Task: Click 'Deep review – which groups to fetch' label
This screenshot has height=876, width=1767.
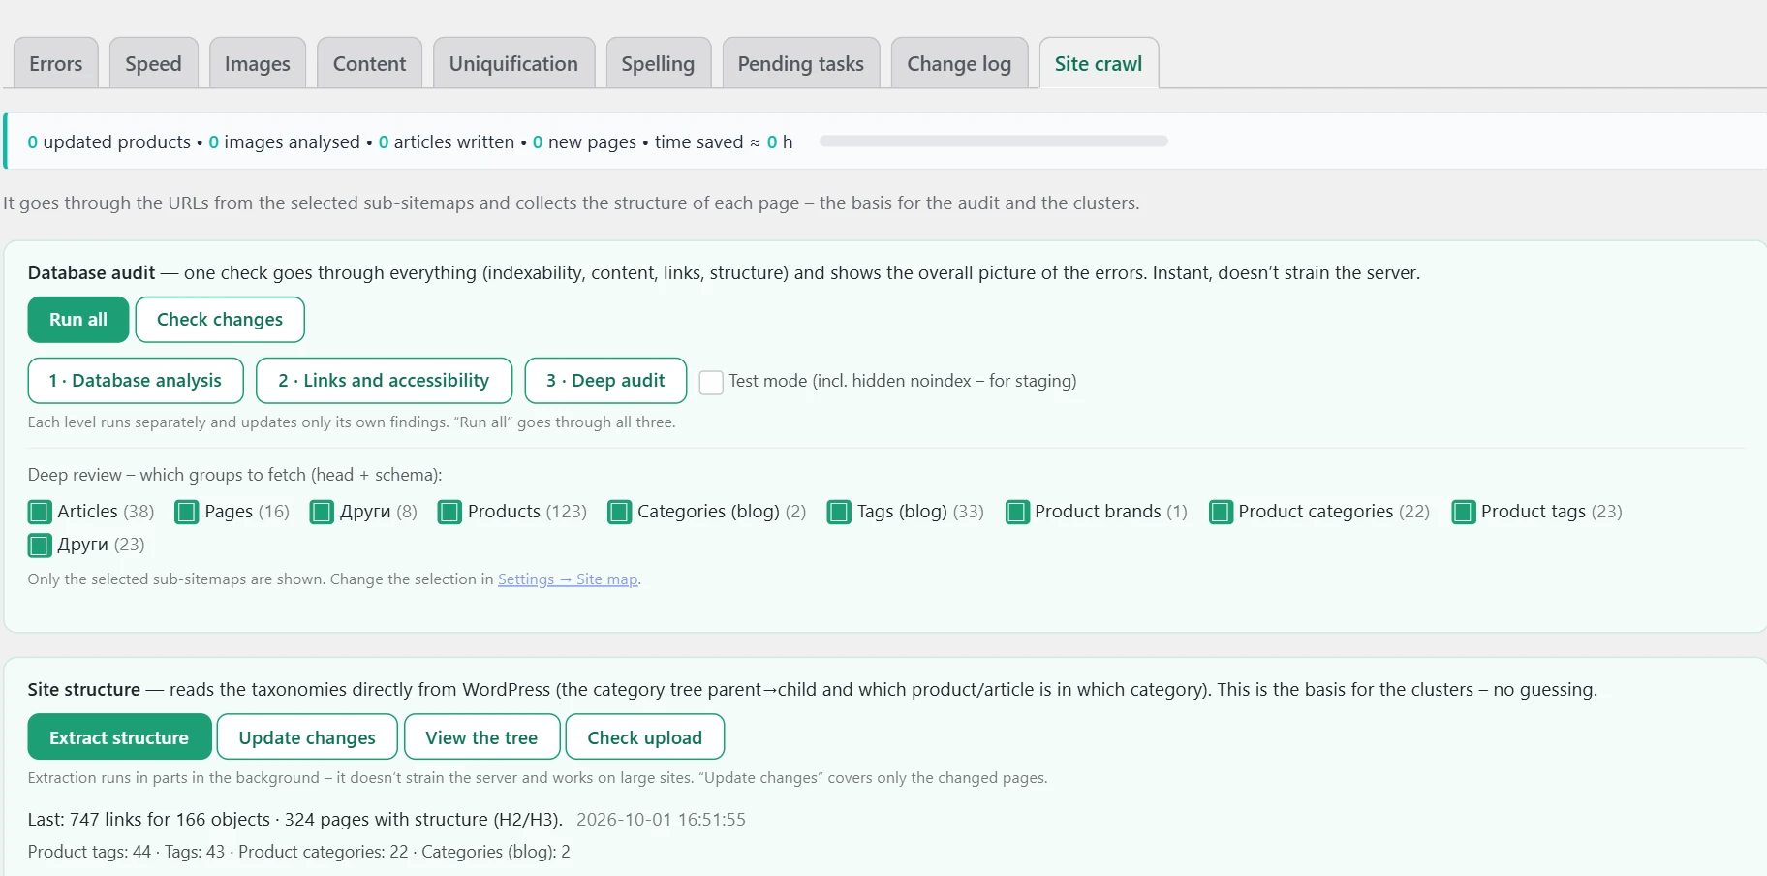Action: pos(235,475)
